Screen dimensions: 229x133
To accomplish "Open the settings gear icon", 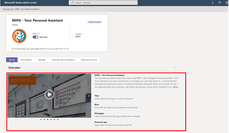I will (x=227, y=2).
